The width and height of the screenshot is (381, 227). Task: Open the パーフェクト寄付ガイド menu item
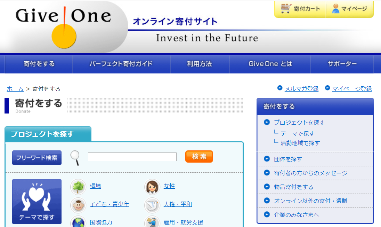[121, 64]
